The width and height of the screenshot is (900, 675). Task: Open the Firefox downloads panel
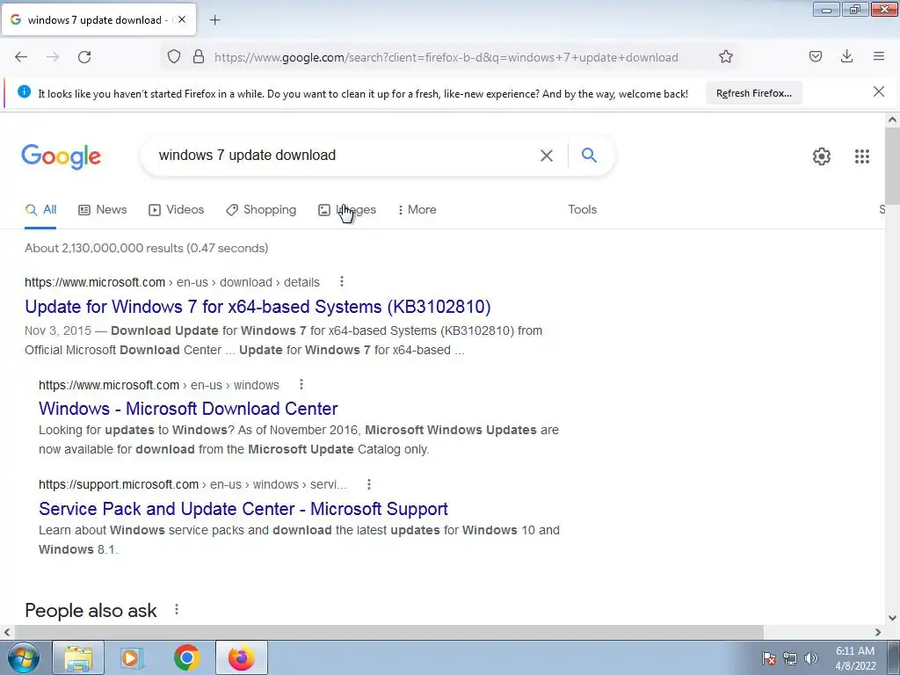[846, 57]
